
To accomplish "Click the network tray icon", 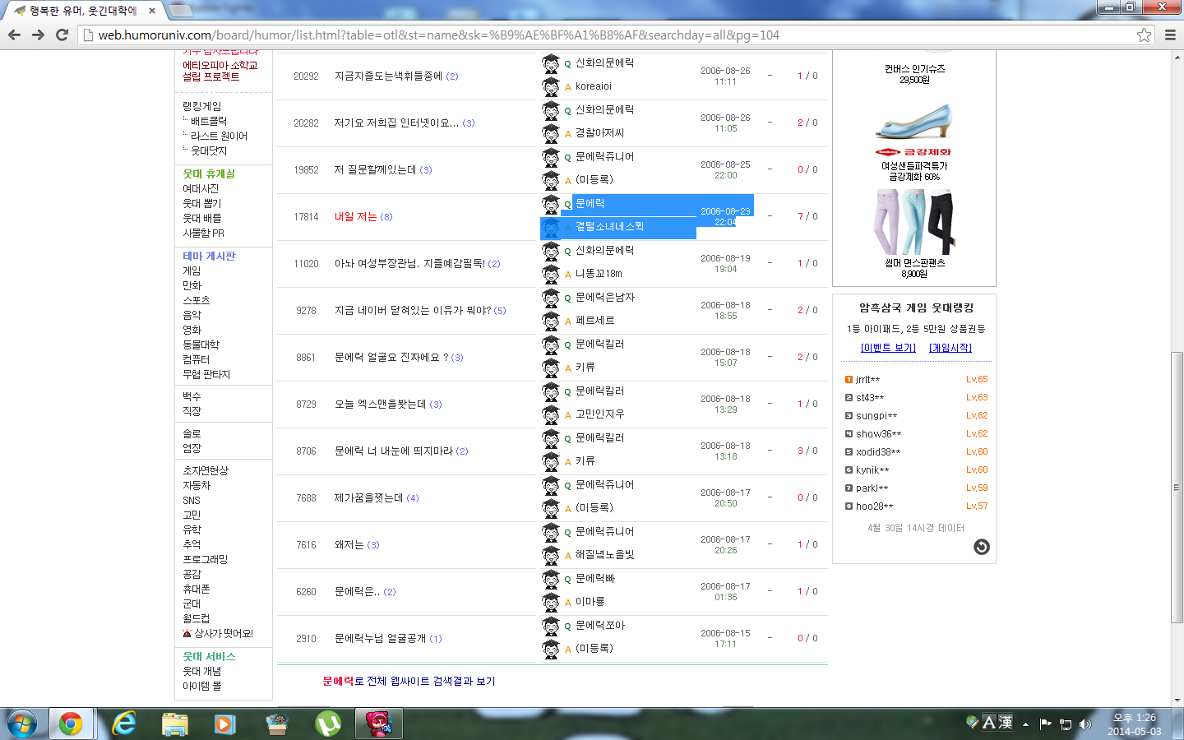I will point(1066,724).
